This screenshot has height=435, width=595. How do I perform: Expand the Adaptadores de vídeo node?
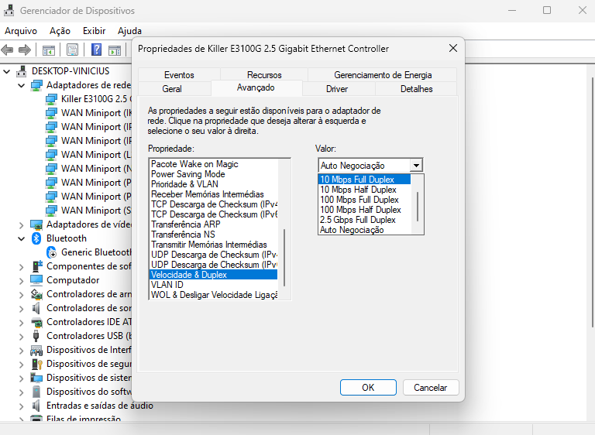[21, 224]
